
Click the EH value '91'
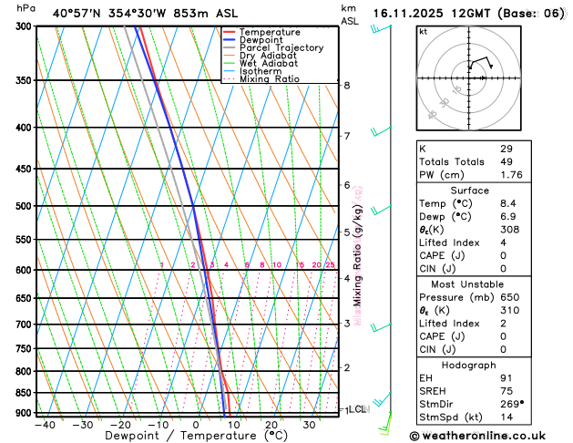506,378
